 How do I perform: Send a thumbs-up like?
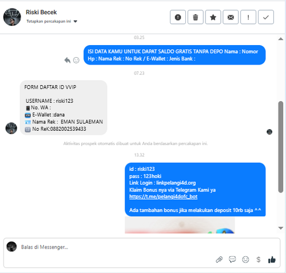pyautogui.click(x=272, y=259)
